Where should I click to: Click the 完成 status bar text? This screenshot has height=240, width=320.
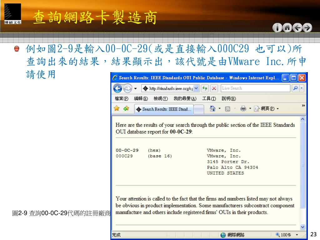[116, 235]
